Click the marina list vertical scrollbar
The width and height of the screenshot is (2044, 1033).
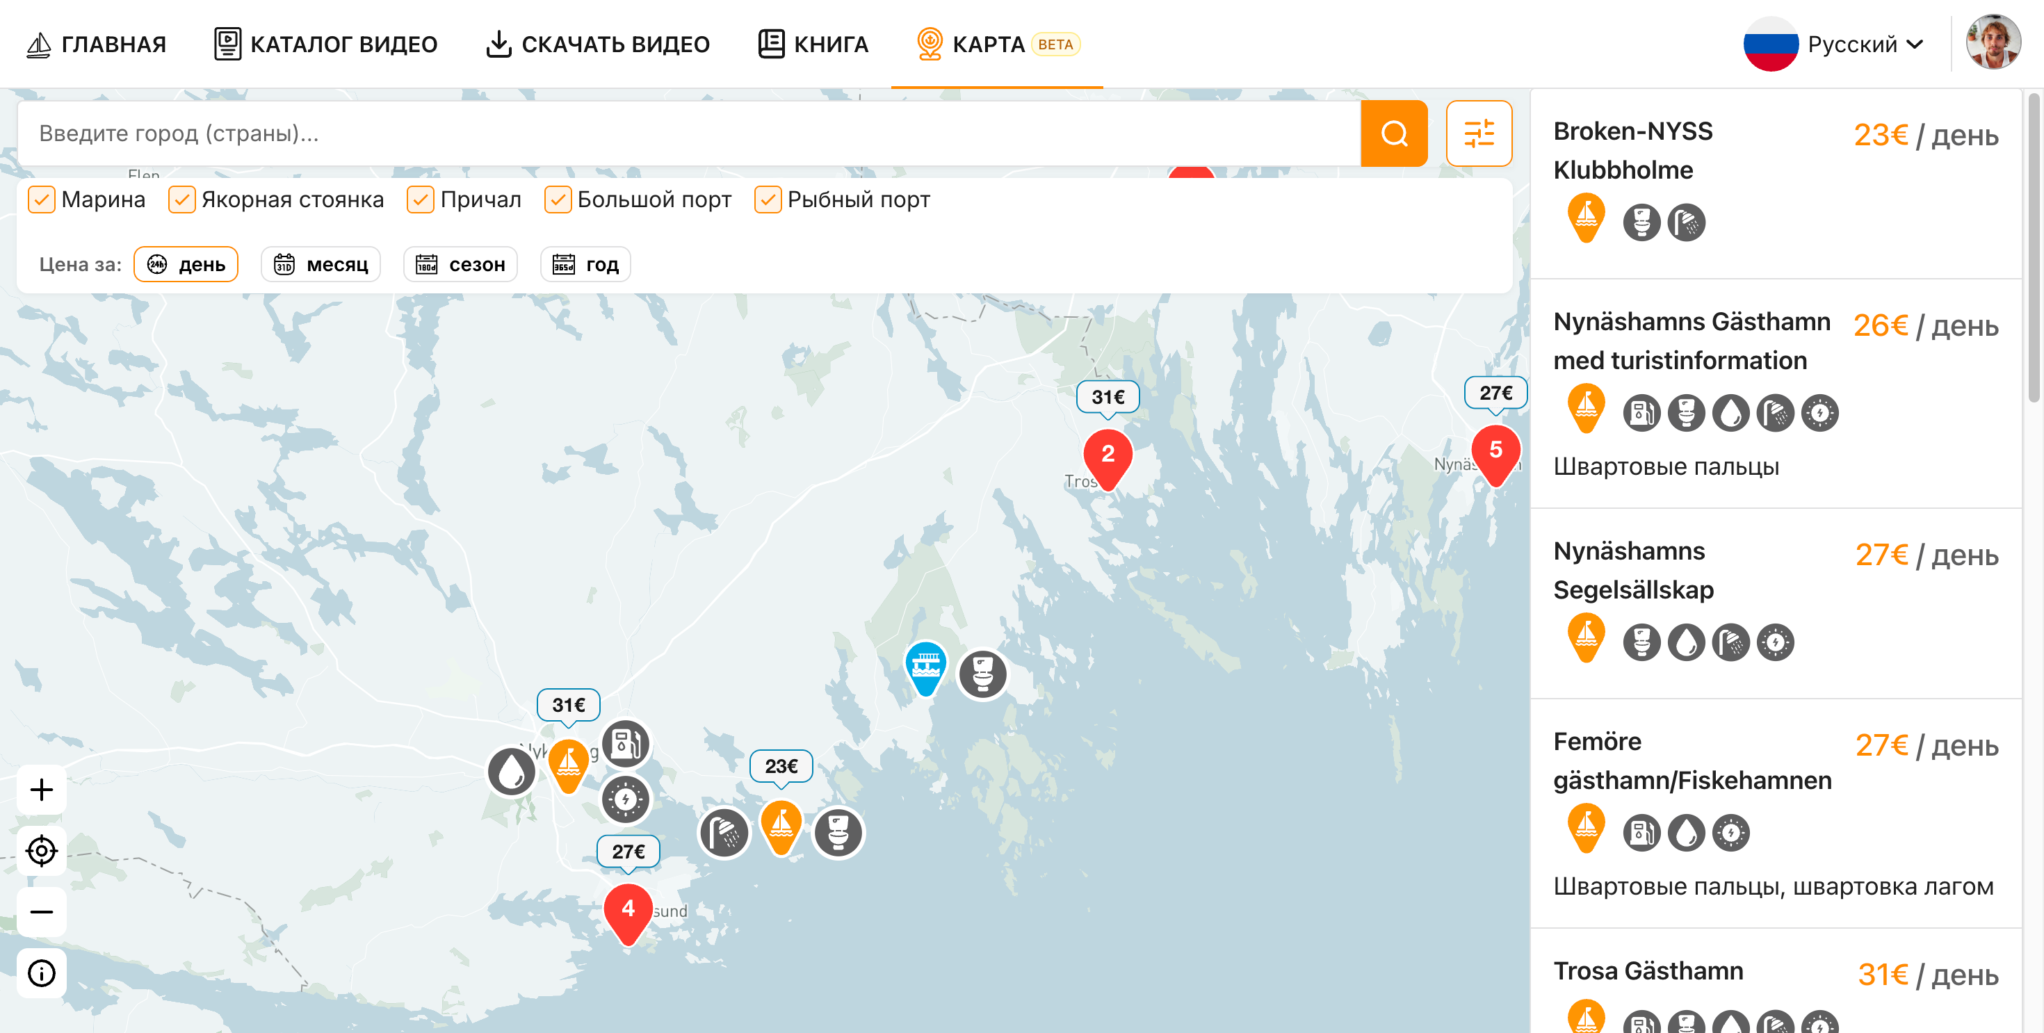coord(2034,247)
